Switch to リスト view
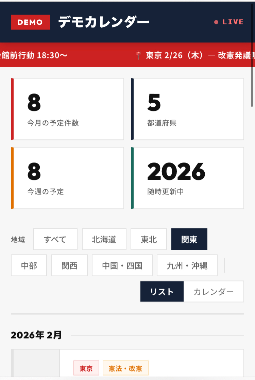Viewport: 255px width, 380px height. tap(162, 292)
